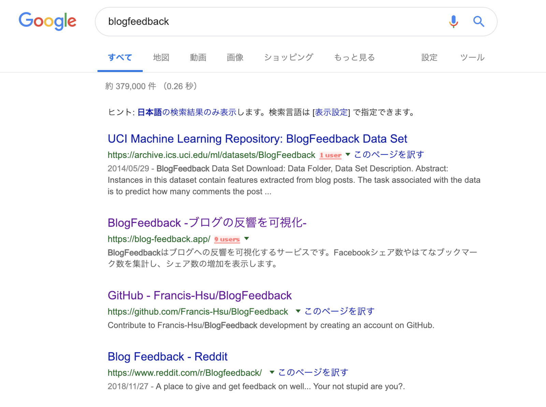
Task: Click the 日本語の検索結果のみ表示 link
Action: [x=187, y=112]
